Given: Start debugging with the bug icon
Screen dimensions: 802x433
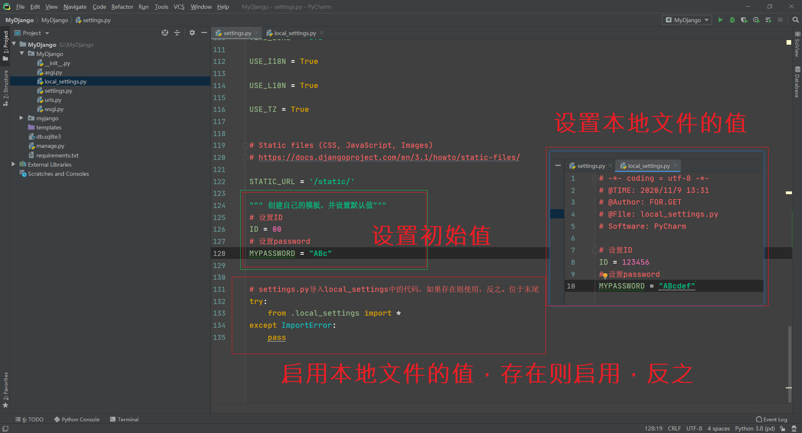Looking at the screenshot, I should point(732,20).
